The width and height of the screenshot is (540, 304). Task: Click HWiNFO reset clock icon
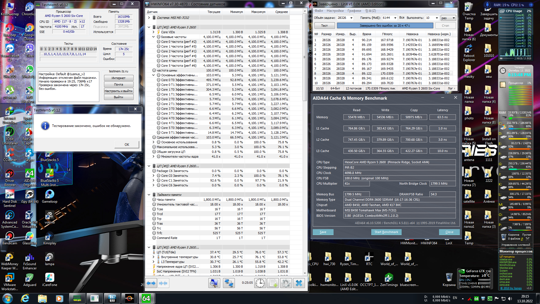click(260, 283)
